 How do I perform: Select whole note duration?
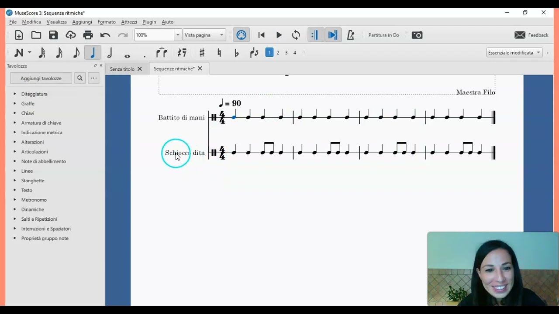(127, 55)
